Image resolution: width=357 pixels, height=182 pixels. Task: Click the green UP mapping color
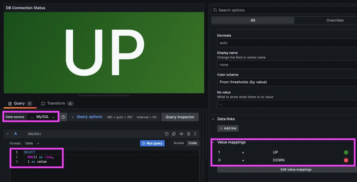346,152
